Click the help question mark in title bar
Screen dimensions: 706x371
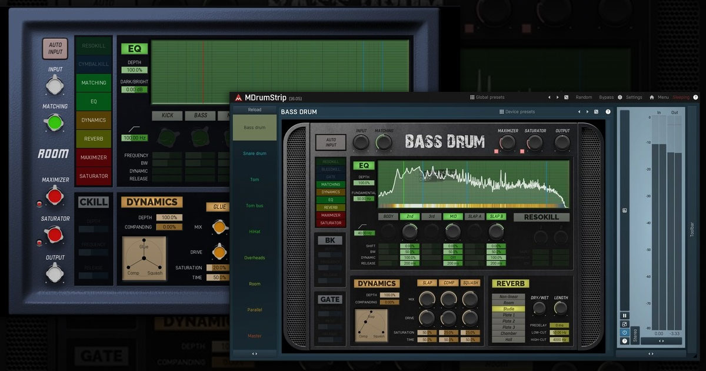pos(695,97)
